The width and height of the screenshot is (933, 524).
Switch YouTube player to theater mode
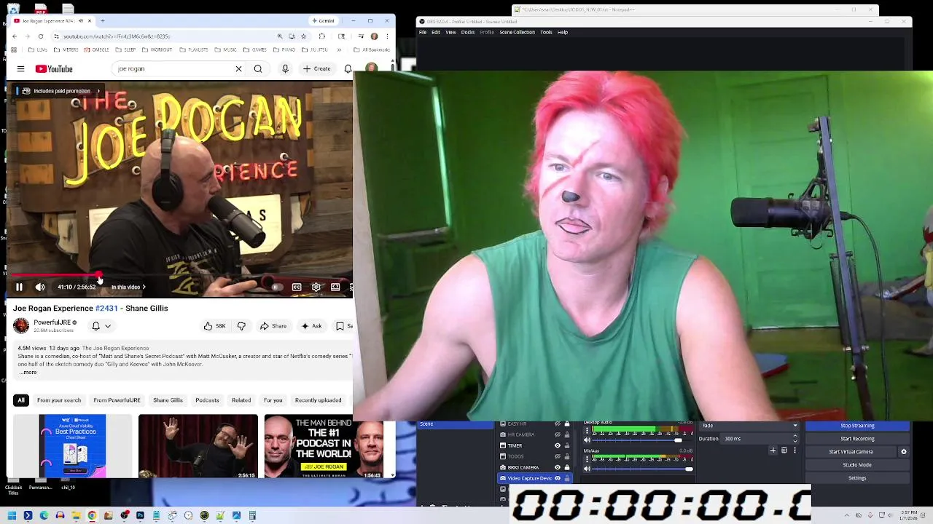pos(335,287)
